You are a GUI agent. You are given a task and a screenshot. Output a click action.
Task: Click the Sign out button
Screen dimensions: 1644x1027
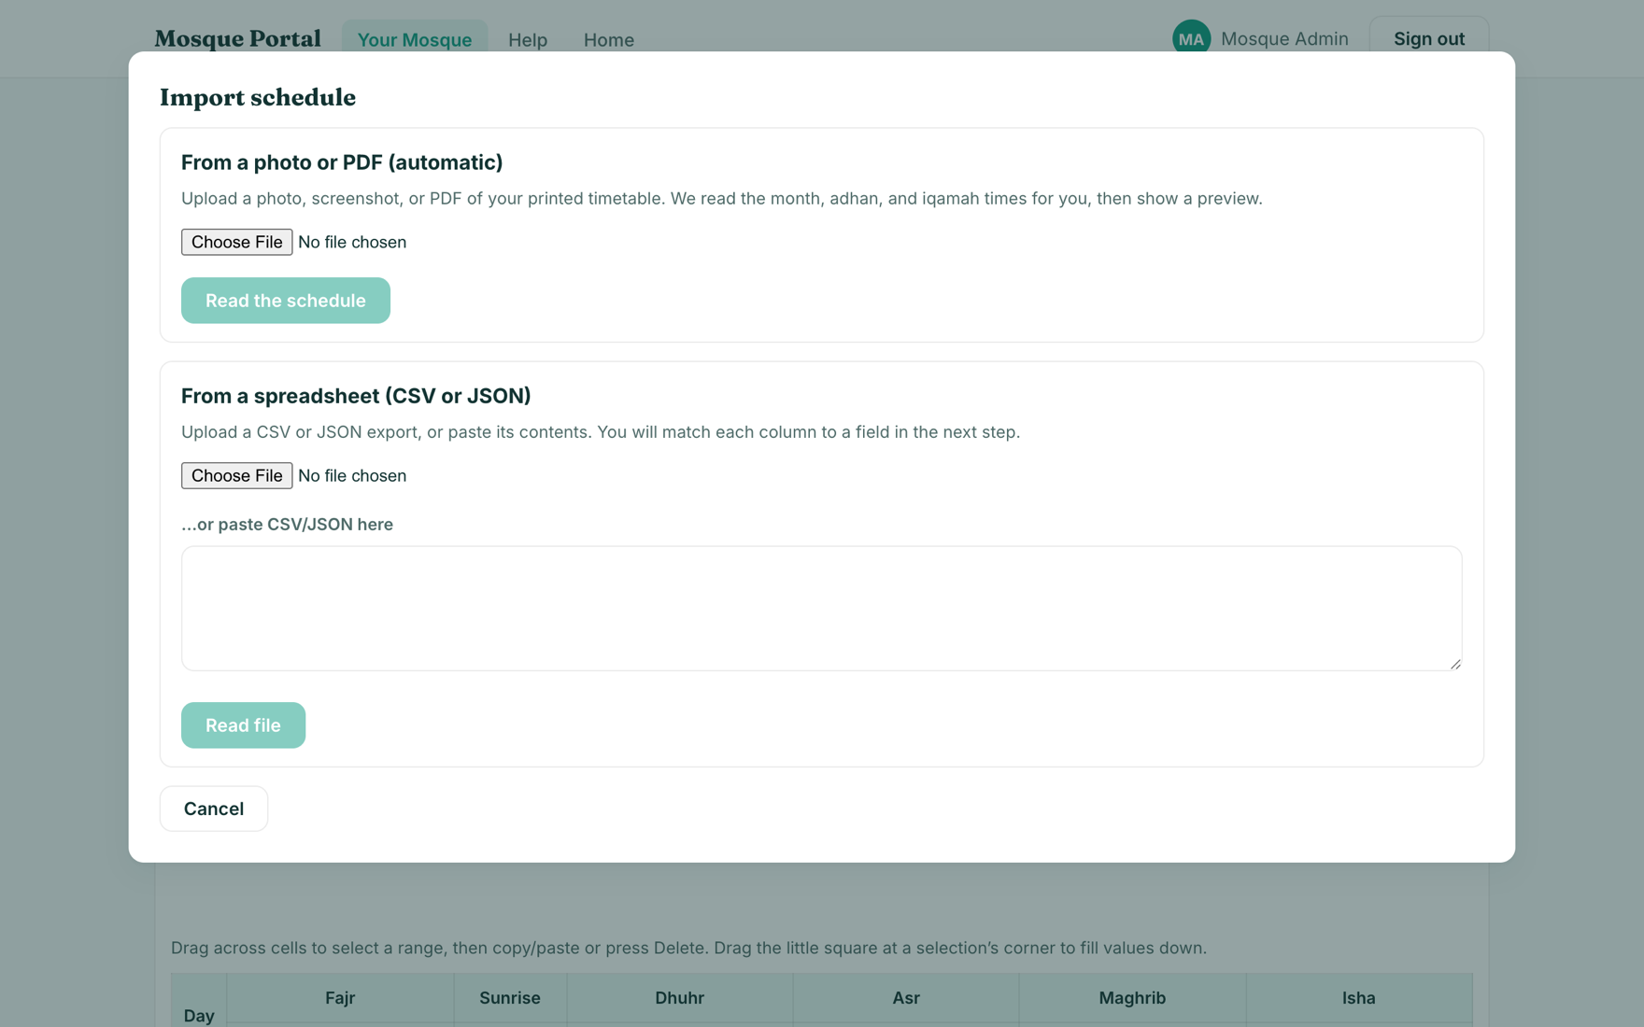pyautogui.click(x=1429, y=38)
